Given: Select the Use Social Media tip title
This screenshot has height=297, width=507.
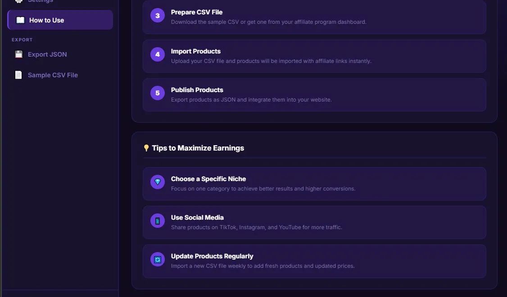Looking at the screenshot, I should pos(197,217).
